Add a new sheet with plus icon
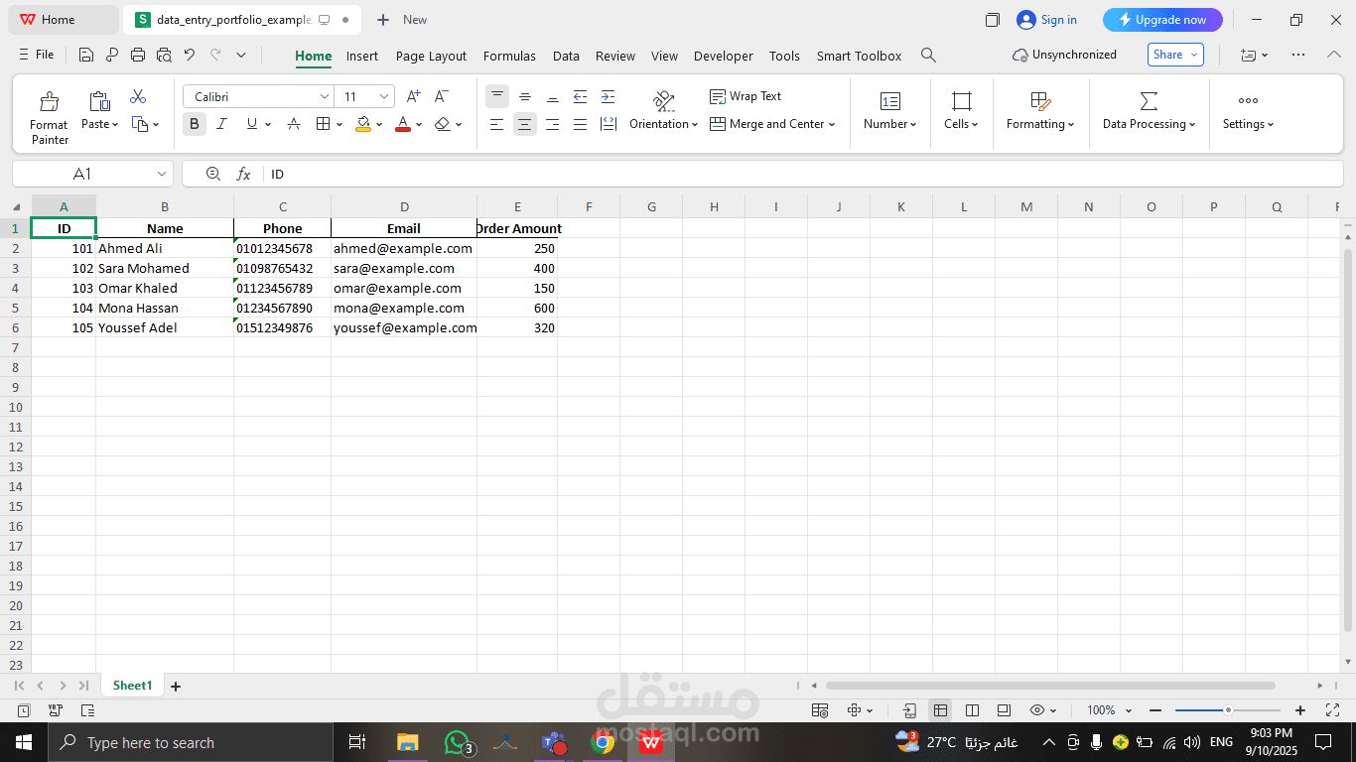The height and width of the screenshot is (762, 1356). pos(176,686)
